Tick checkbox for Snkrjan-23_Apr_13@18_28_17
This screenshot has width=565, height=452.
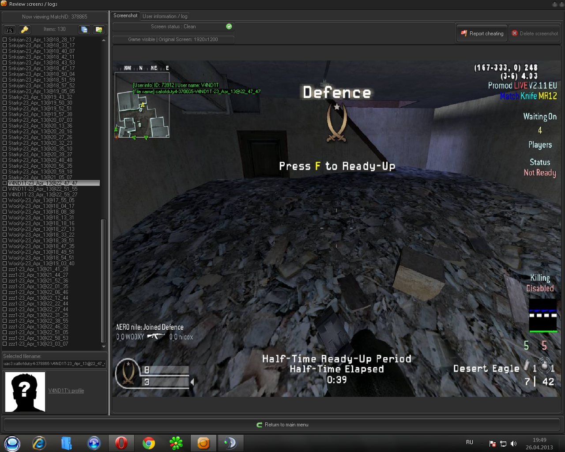(5, 40)
